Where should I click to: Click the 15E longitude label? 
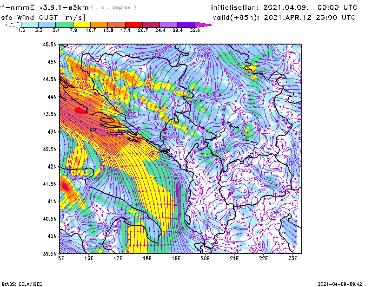(x=60, y=258)
